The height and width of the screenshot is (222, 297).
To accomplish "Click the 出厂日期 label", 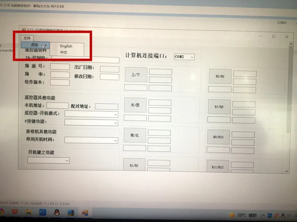I will pos(84,67).
